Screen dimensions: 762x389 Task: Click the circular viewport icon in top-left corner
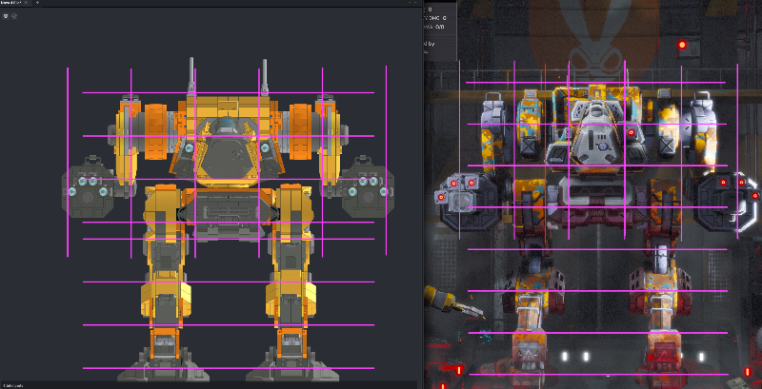[16, 17]
